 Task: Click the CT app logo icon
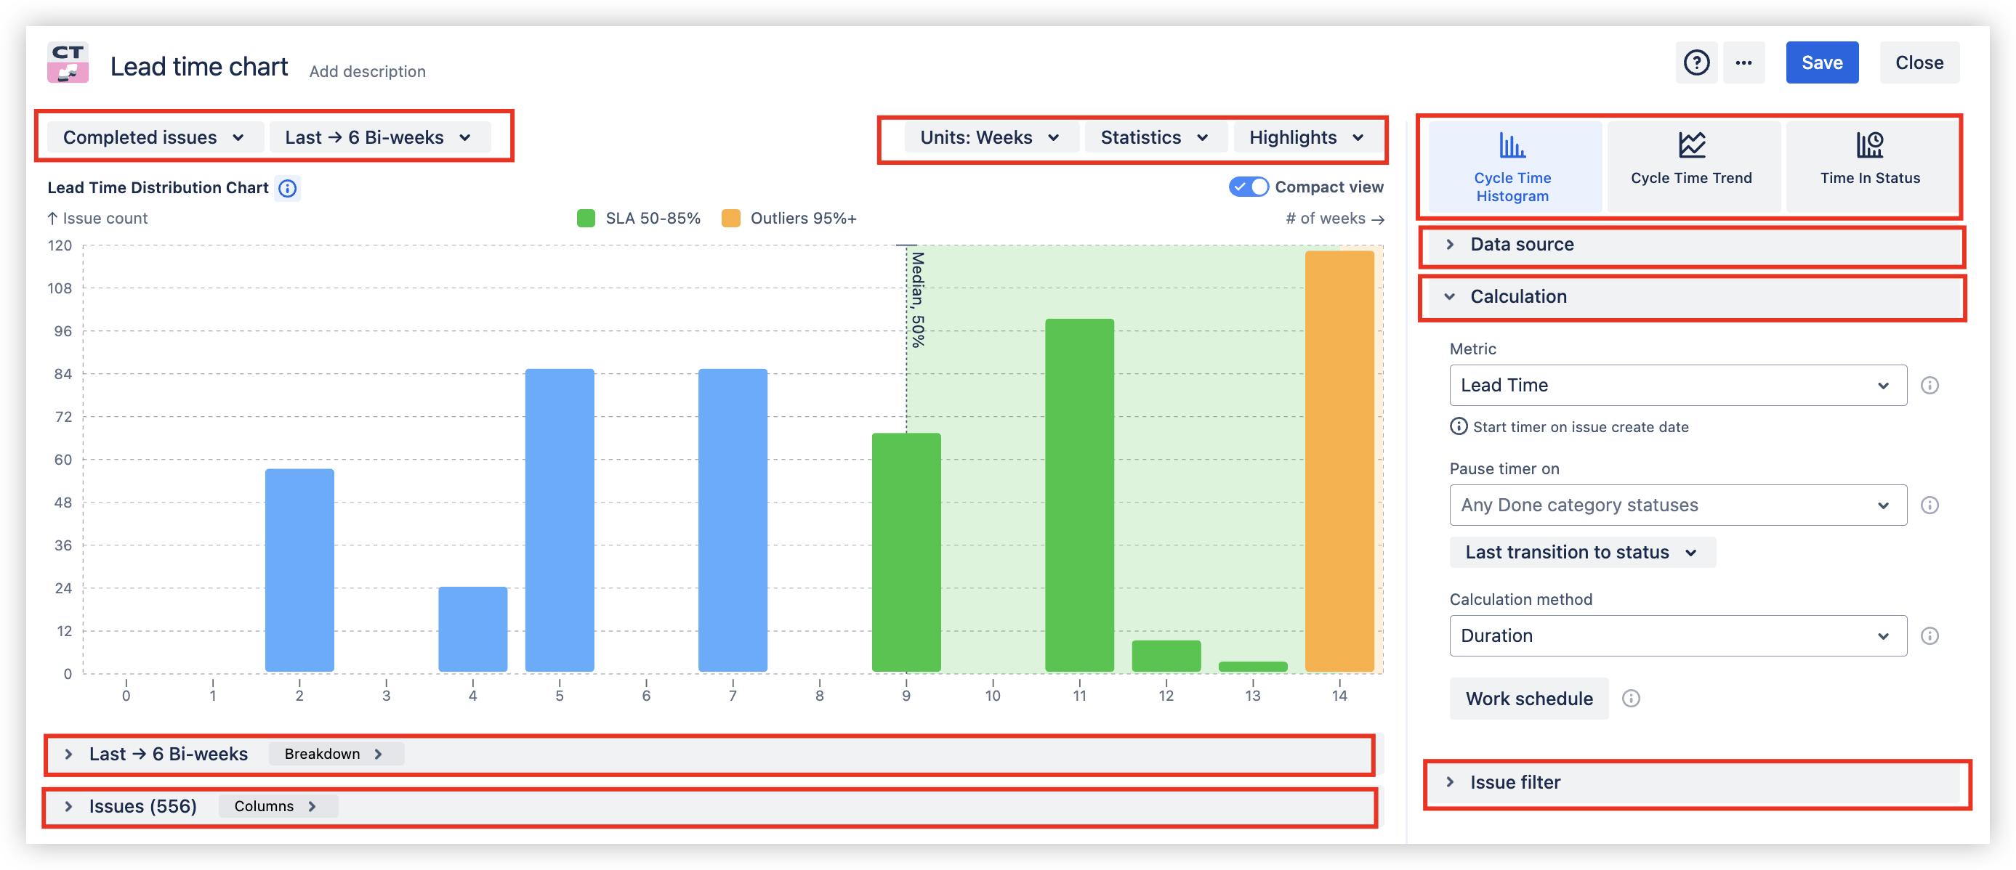click(x=68, y=62)
